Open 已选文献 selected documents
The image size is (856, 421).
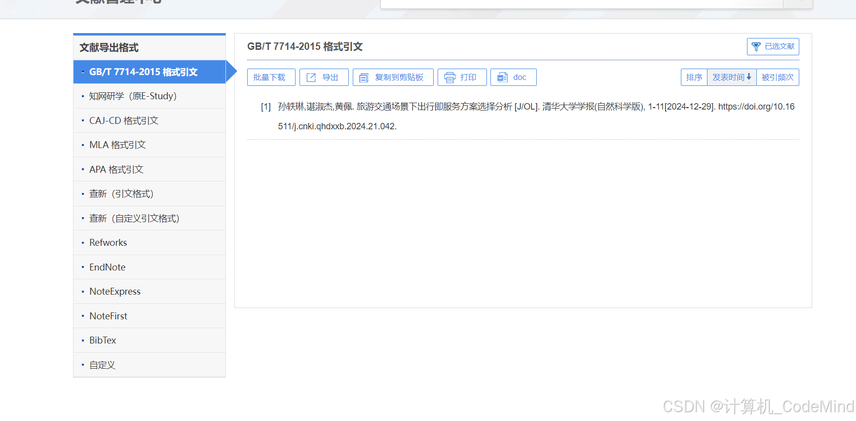coord(773,46)
